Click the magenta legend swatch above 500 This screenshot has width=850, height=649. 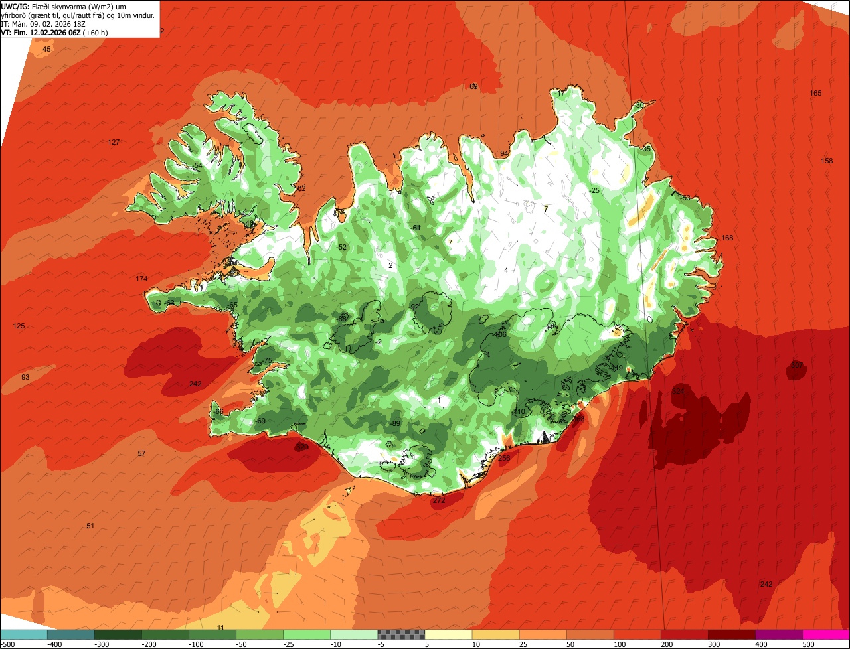[826, 634]
